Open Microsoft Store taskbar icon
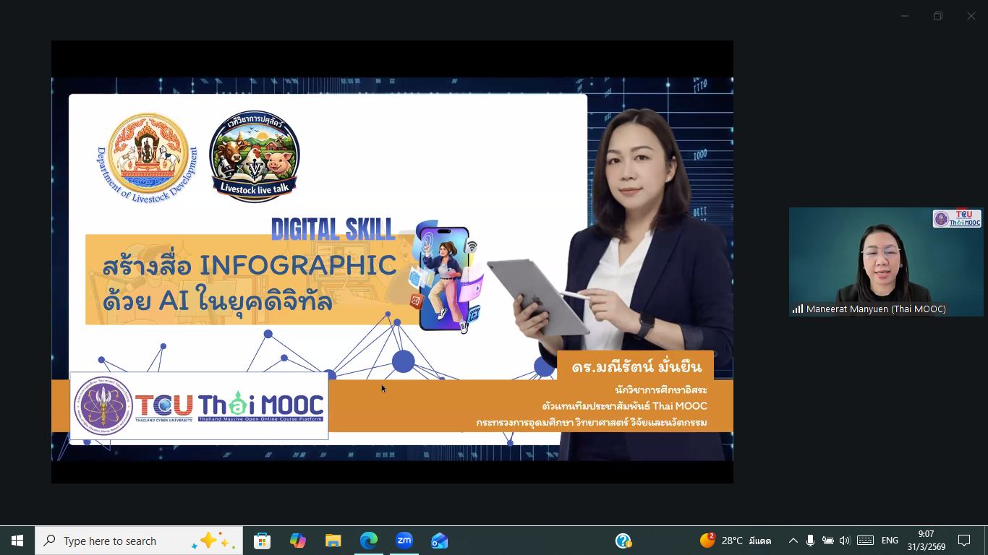The image size is (988, 555). pyautogui.click(x=262, y=541)
